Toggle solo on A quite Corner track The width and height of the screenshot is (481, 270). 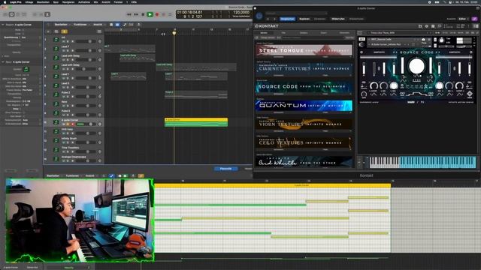(68, 124)
